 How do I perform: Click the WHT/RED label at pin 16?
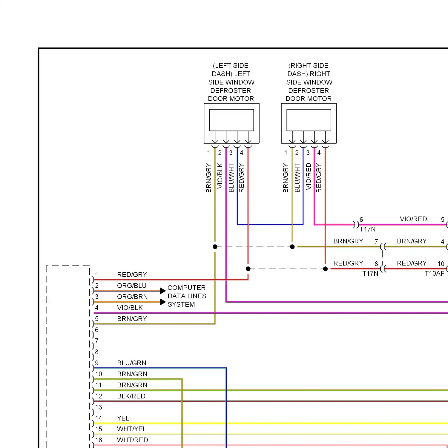click(133, 440)
